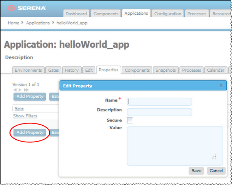
Task: Open the Gates sub-tab
Action: (x=53, y=70)
